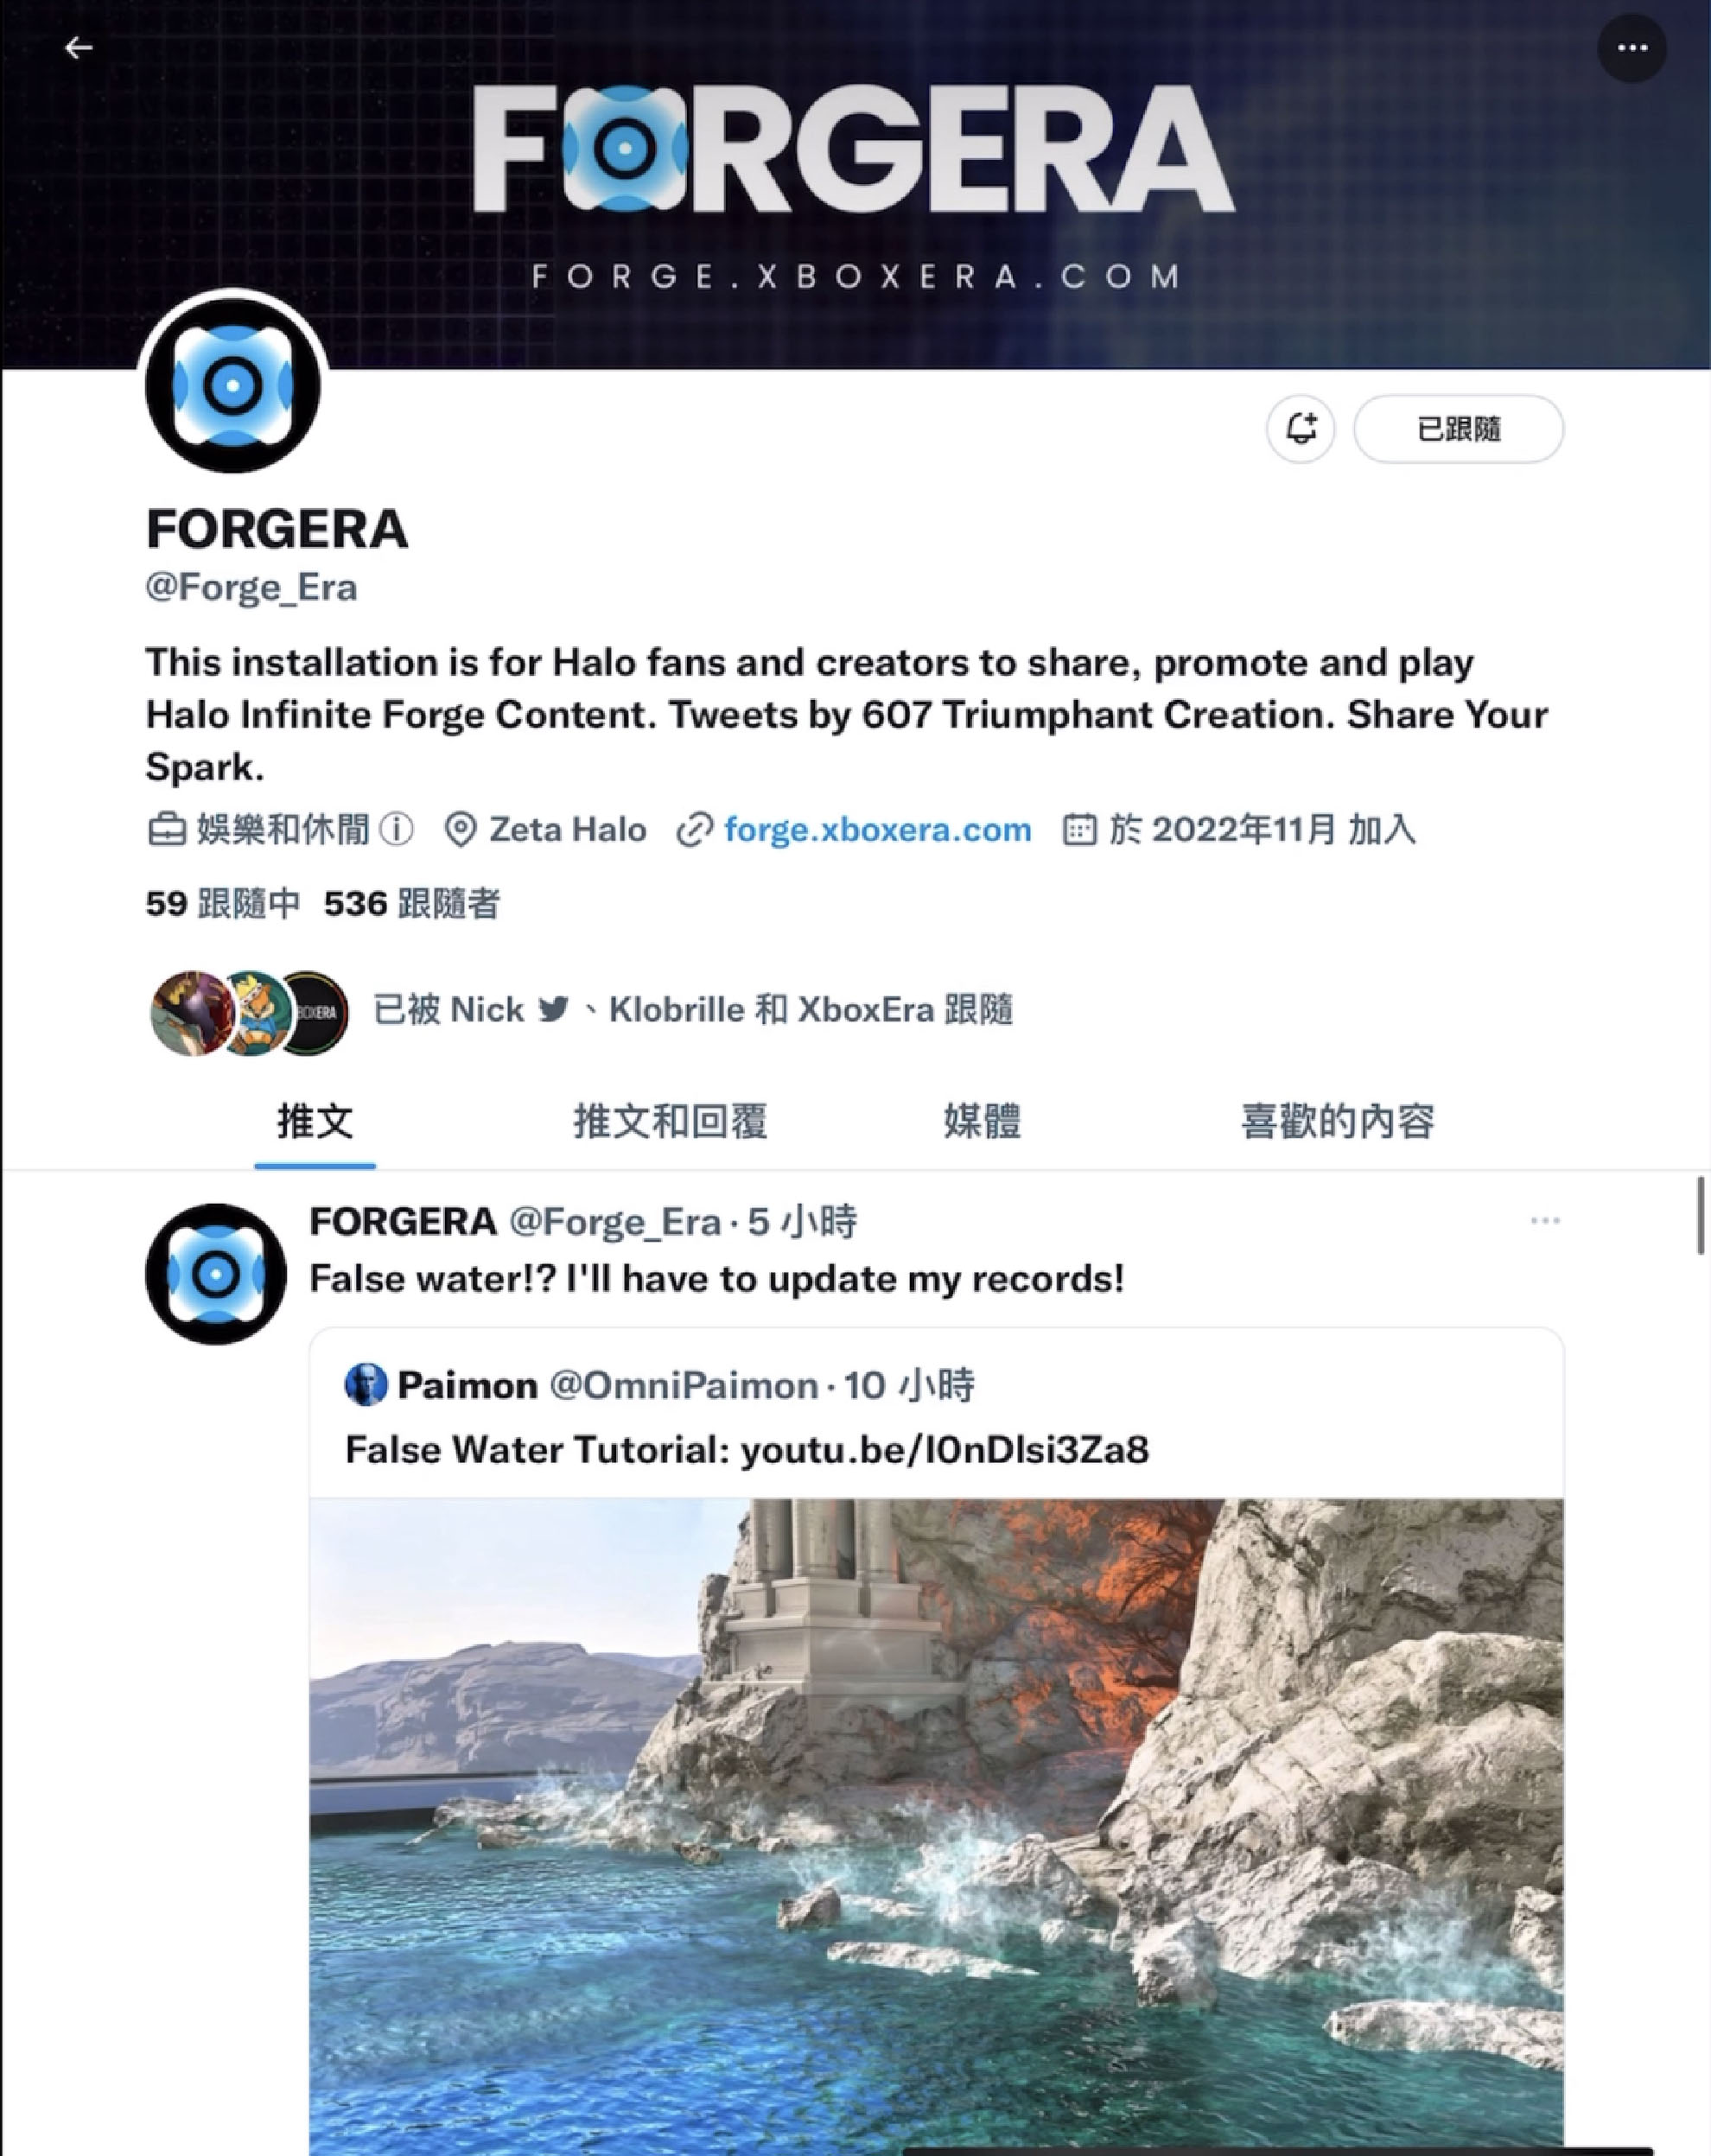1711x2156 pixels.
Task: Switch to the 媒體 tab
Action: (x=982, y=1122)
